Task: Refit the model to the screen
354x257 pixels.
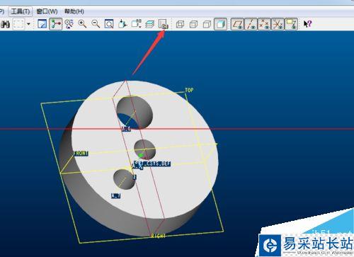Action: (109, 24)
